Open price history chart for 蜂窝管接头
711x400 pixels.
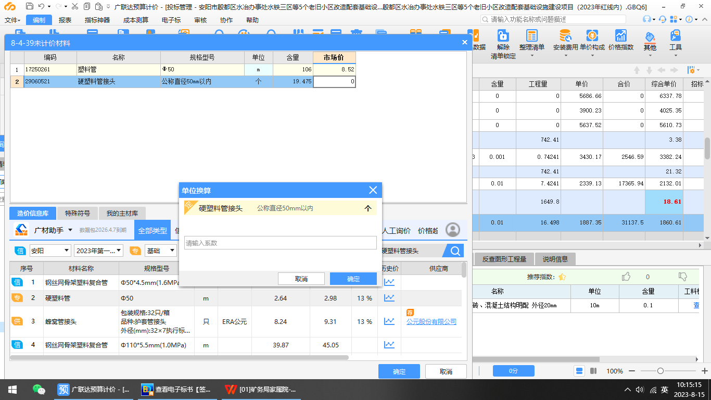[x=389, y=321]
